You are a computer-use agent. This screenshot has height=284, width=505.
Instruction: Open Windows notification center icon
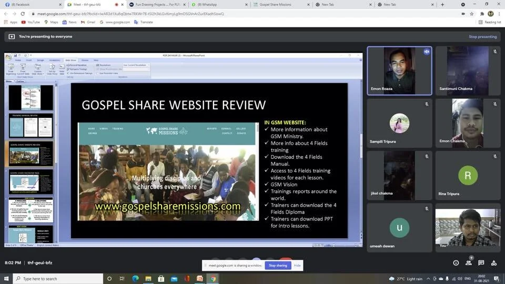pyautogui.click(x=496, y=279)
